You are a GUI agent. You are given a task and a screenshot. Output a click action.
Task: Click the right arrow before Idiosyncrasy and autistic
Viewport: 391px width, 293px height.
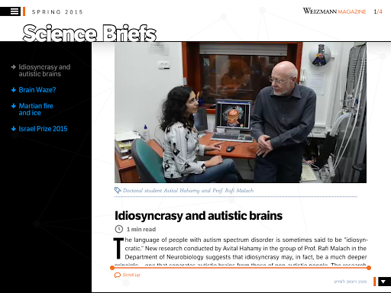click(14, 67)
